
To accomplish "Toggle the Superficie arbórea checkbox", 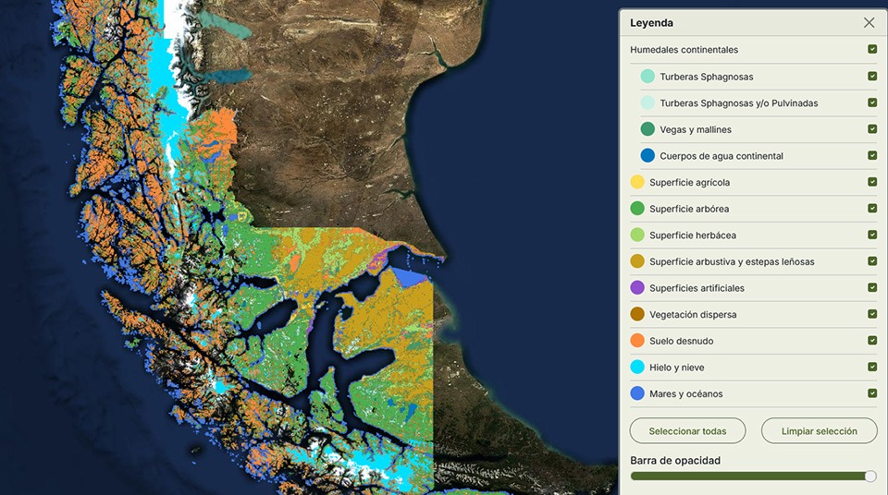I will pyautogui.click(x=872, y=209).
